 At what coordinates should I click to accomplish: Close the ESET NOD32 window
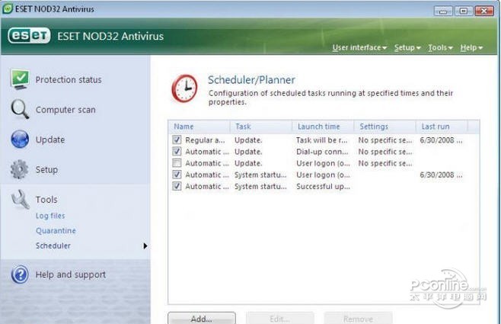484,11
